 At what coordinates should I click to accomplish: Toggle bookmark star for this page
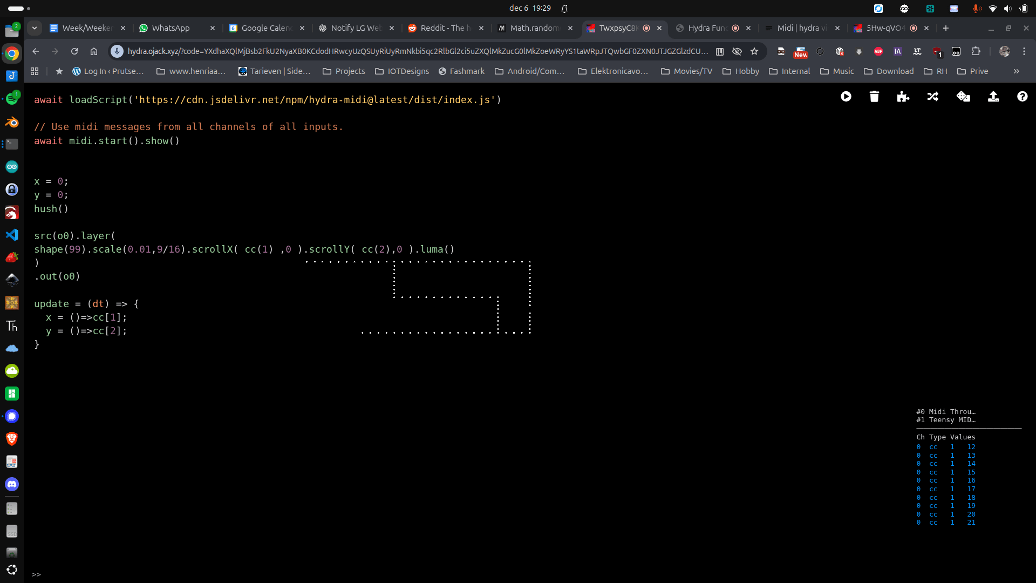click(x=754, y=51)
